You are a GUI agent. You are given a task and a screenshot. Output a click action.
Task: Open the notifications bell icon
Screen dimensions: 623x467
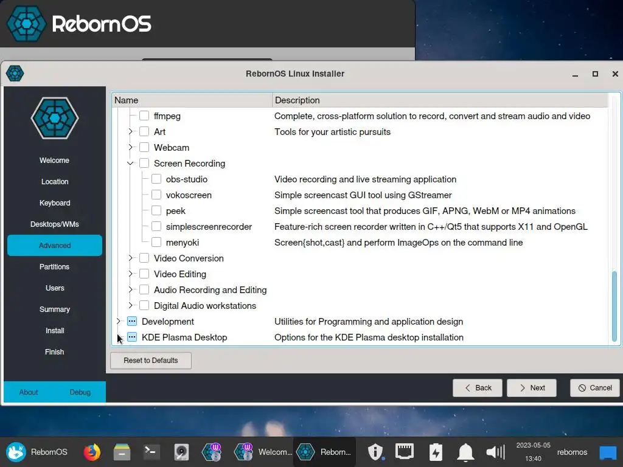click(465, 452)
